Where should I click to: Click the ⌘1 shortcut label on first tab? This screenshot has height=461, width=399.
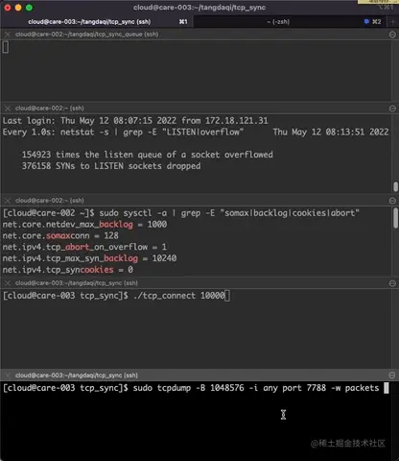[x=183, y=22]
